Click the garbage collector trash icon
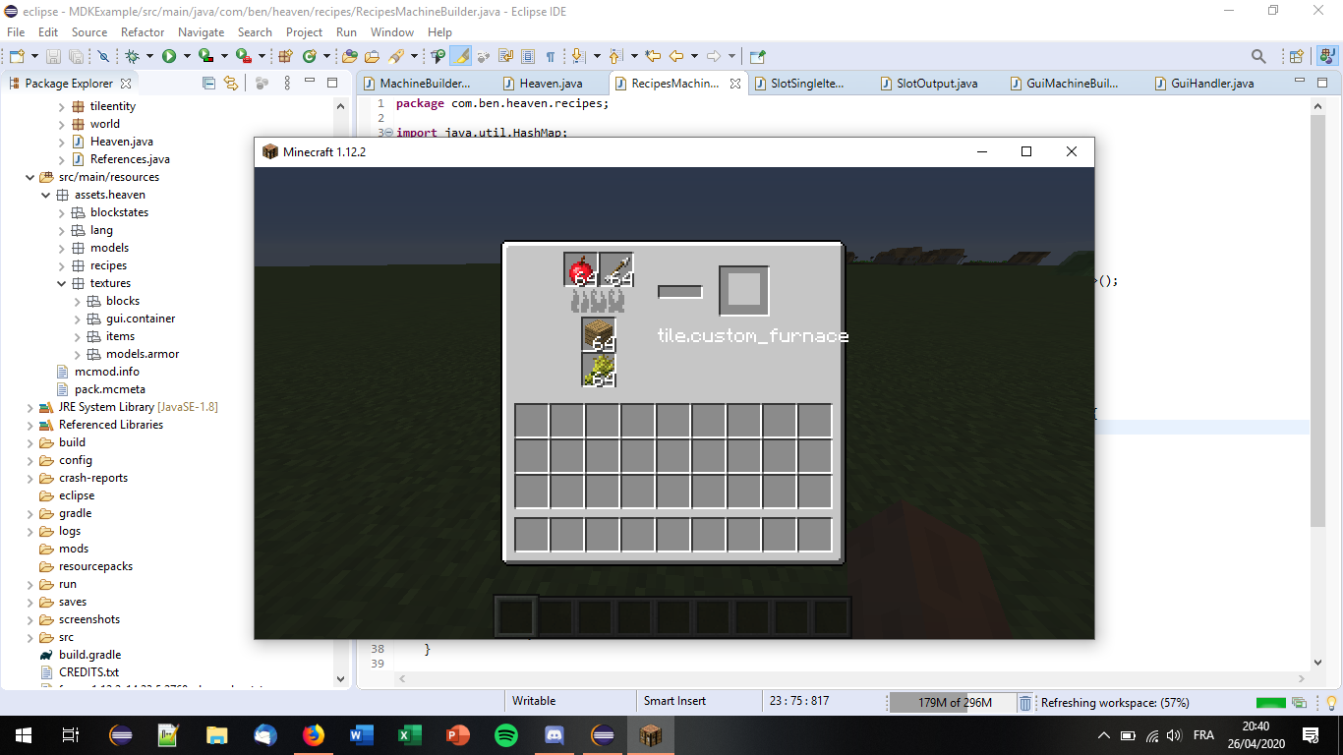 tap(1025, 703)
